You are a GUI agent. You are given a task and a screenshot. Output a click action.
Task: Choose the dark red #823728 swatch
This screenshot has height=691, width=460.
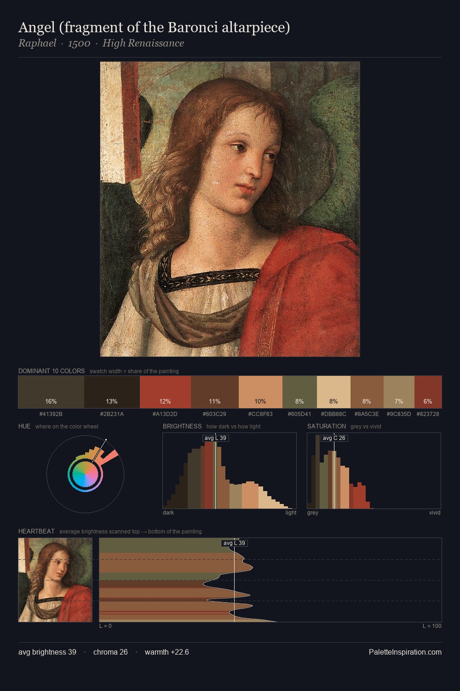pyautogui.click(x=428, y=392)
